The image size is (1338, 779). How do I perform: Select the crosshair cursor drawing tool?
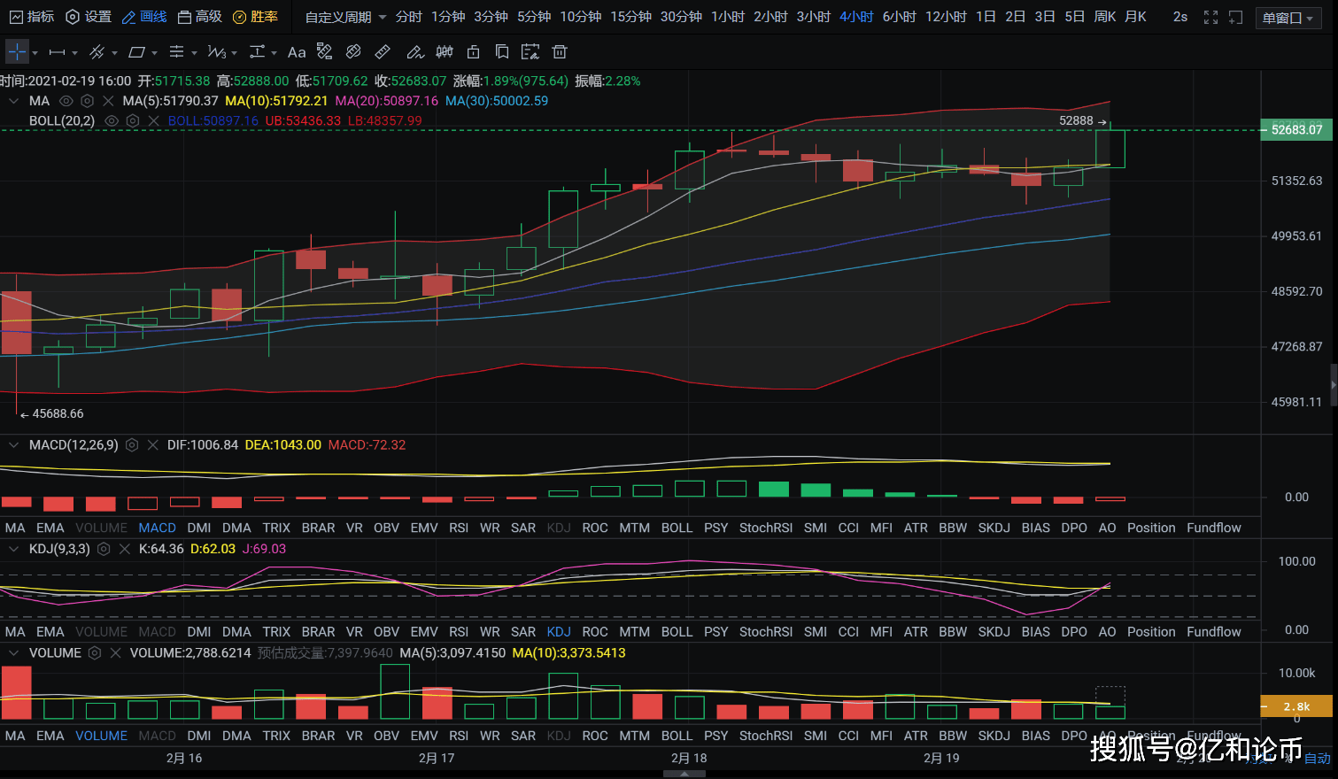[17, 52]
